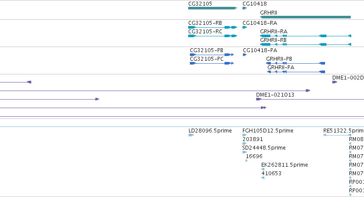This screenshot has width=364, height=197.
Task: Select the CG32105-RC transcript
Action: [213, 36]
